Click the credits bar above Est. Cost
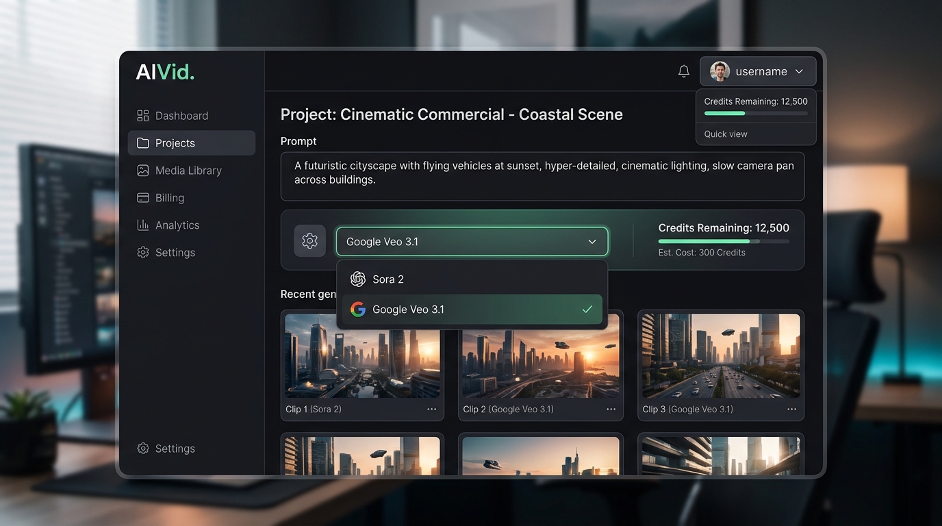Image resolution: width=942 pixels, height=526 pixels. (724, 241)
